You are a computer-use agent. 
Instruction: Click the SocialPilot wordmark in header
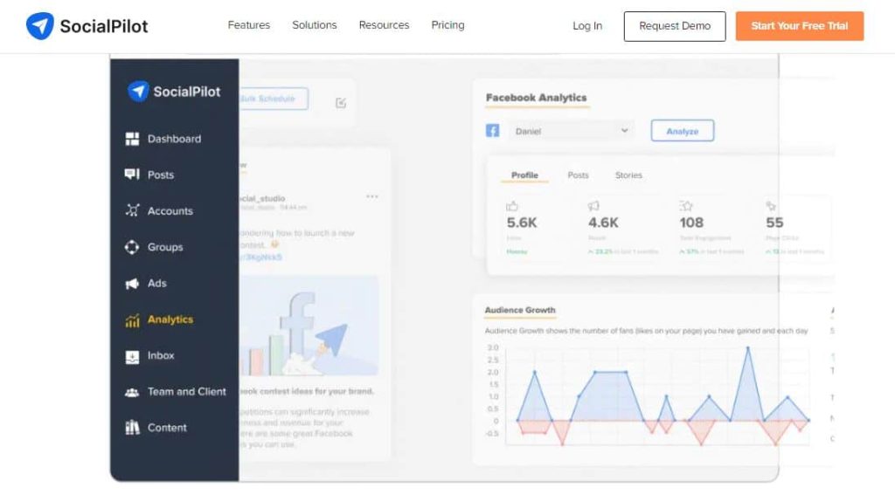tap(104, 26)
